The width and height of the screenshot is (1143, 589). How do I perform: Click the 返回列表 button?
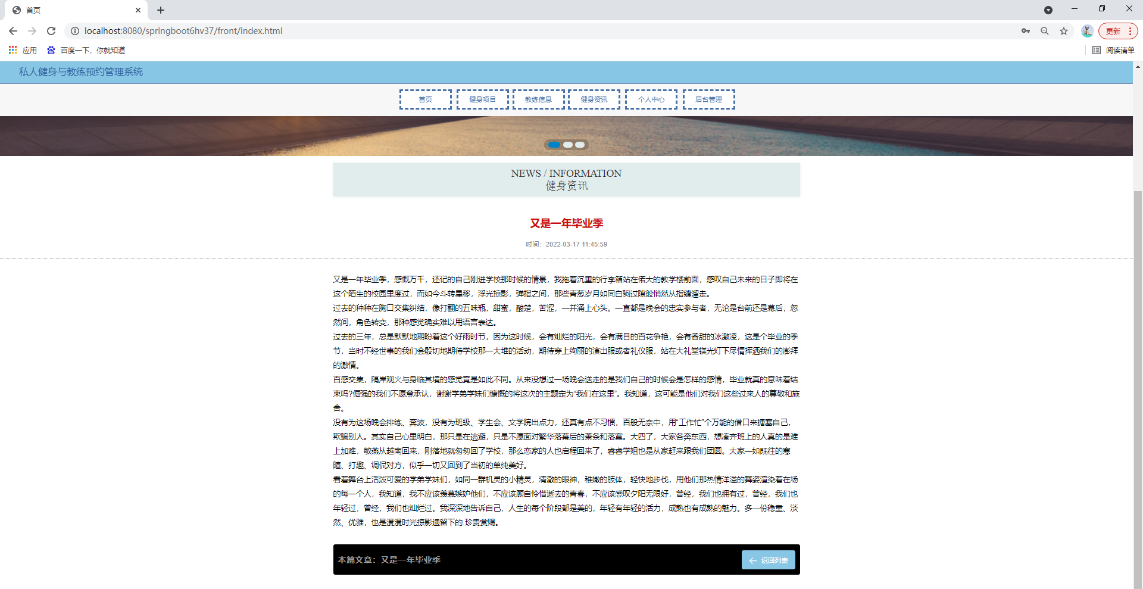click(x=768, y=560)
